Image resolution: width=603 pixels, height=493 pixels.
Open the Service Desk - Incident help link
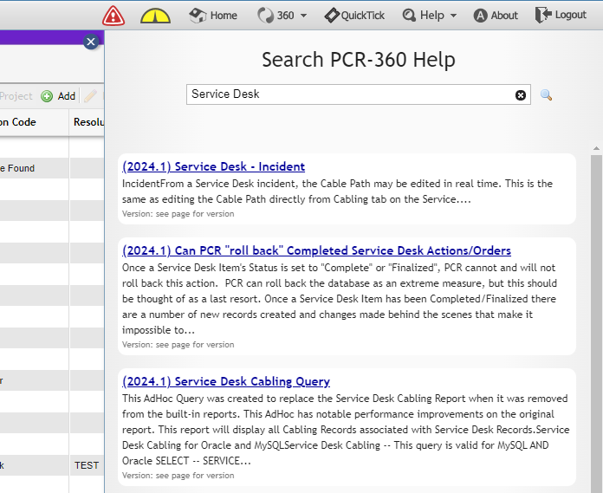[x=213, y=166]
